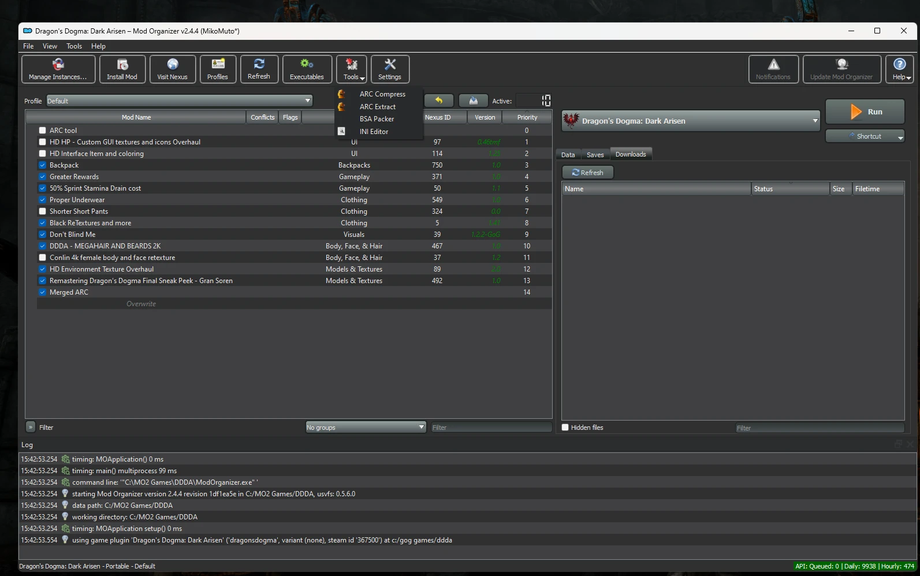Open the Executables gear icon
920x576 pixels.
tap(307, 64)
